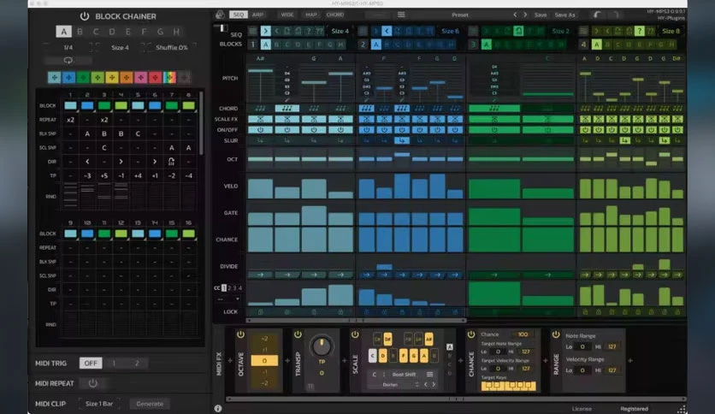Select block A of sequencer 1

265,44
